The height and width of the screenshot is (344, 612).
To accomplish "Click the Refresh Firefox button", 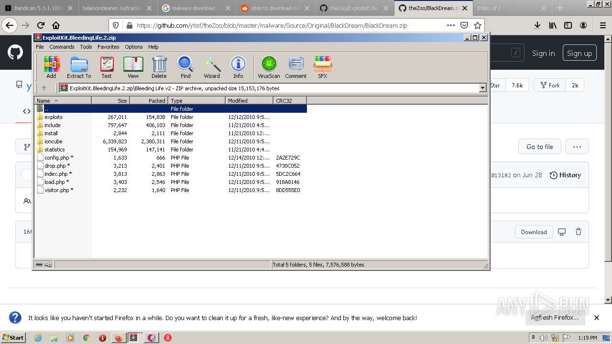I will 555,318.
